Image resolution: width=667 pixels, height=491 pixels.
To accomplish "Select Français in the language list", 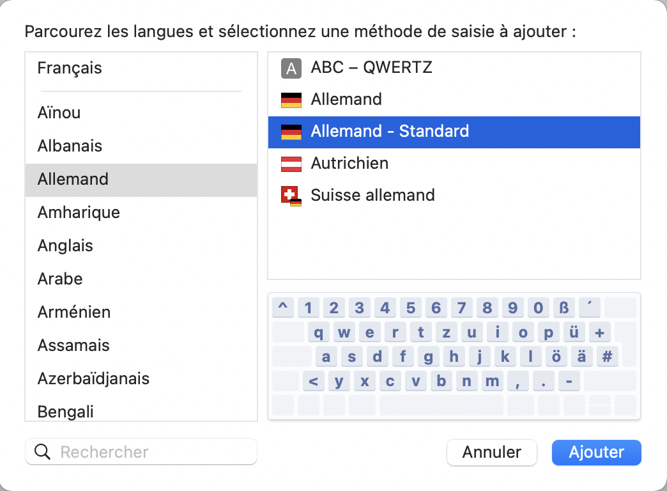I will (x=70, y=68).
